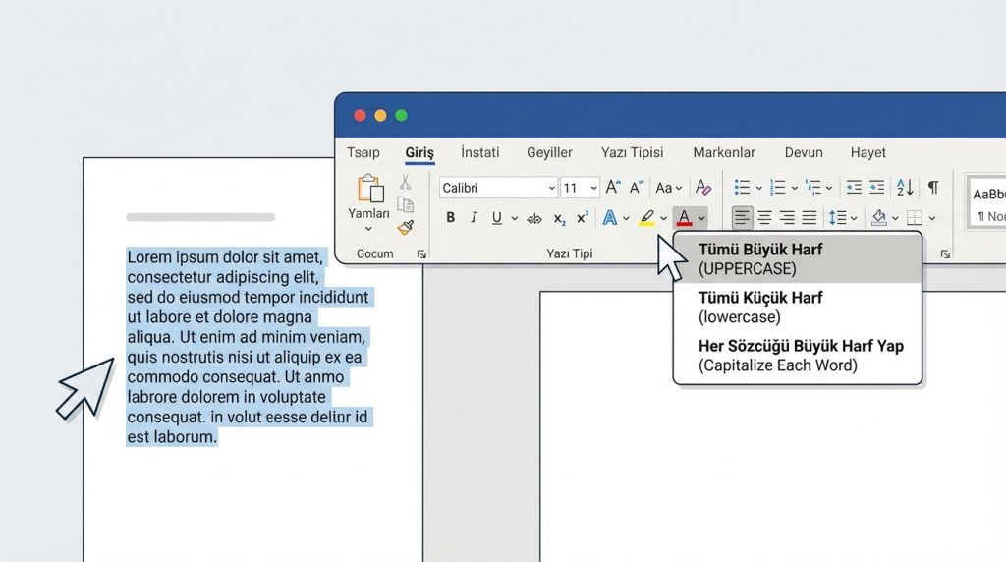Expand the bulleted list dropdown arrow
Screen dimensions: 1006x562
pos(759,188)
